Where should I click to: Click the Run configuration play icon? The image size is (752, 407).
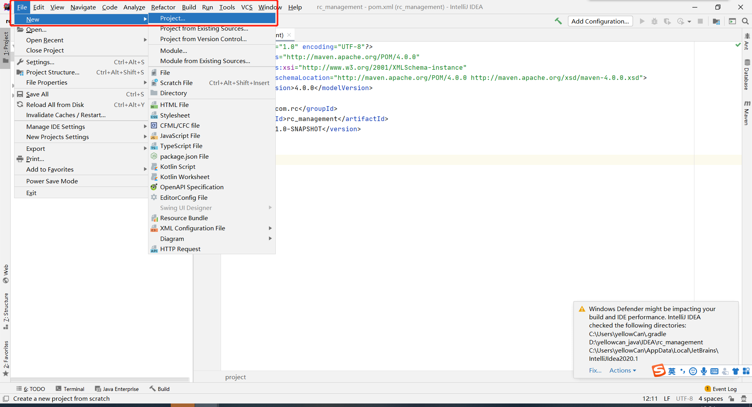tap(642, 21)
